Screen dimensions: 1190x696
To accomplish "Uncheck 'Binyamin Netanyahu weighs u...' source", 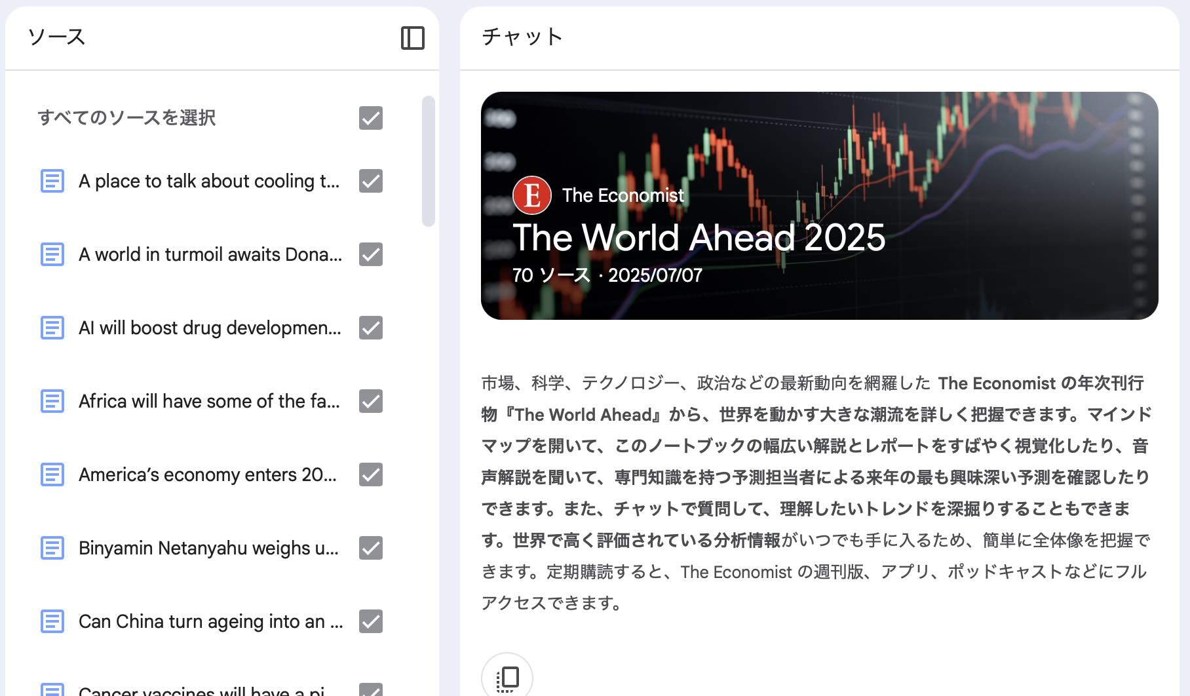I will 371,548.
